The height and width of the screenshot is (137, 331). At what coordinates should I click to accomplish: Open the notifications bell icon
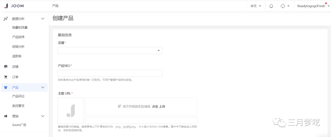[x=271, y=6]
